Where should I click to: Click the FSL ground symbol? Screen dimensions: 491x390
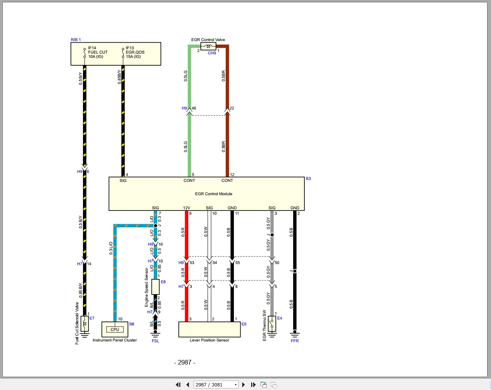click(x=155, y=334)
